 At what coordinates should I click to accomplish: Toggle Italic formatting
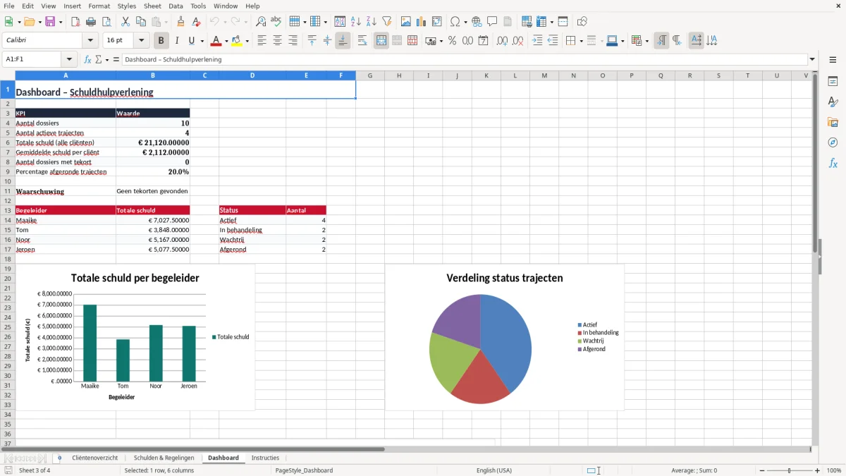click(176, 41)
